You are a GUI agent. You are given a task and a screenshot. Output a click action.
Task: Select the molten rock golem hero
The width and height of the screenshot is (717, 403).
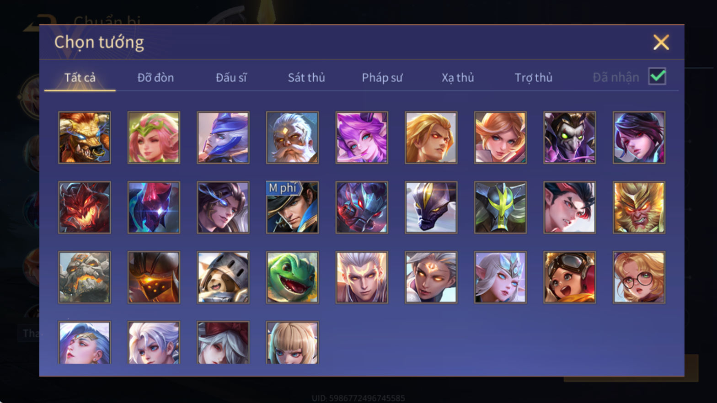point(85,277)
